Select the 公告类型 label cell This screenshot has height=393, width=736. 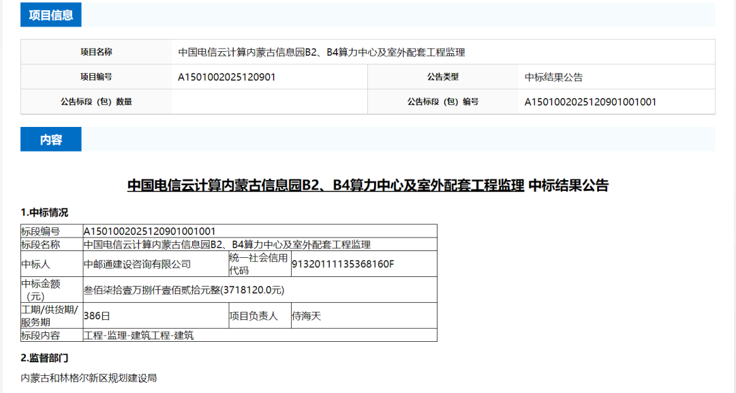coord(443,77)
